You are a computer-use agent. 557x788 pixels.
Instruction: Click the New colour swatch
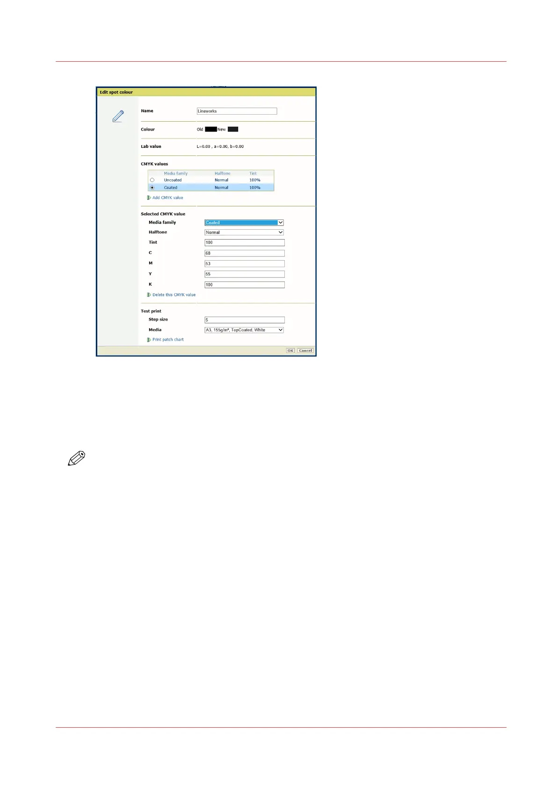point(233,130)
